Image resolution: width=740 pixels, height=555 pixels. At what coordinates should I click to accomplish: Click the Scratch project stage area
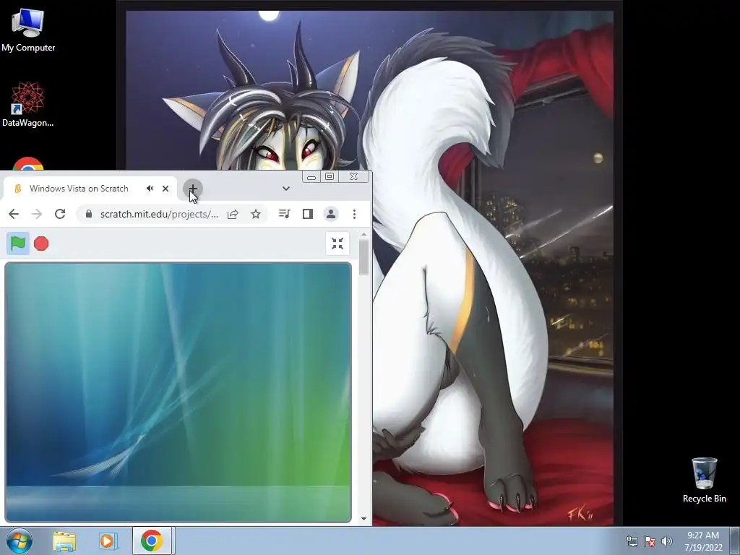(178, 392)
